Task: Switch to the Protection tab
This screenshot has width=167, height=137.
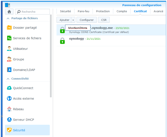Action: click(103, 11)
